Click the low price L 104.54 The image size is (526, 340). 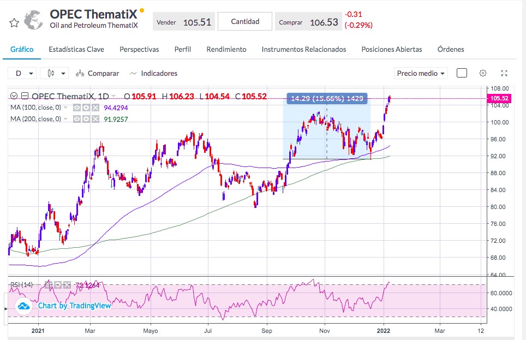214,97
